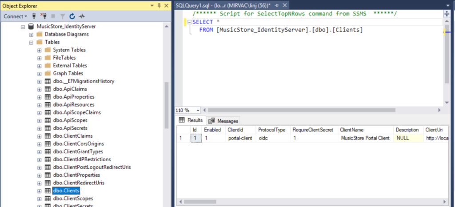Click the ProtocolType column header
Screen dimensions: 455x207
point(273,130)
